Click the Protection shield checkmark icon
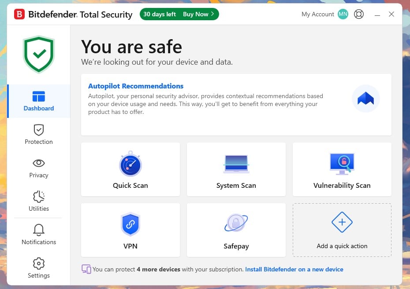The image size is (410, 289). pyautogui.click(x=39, y=130)
